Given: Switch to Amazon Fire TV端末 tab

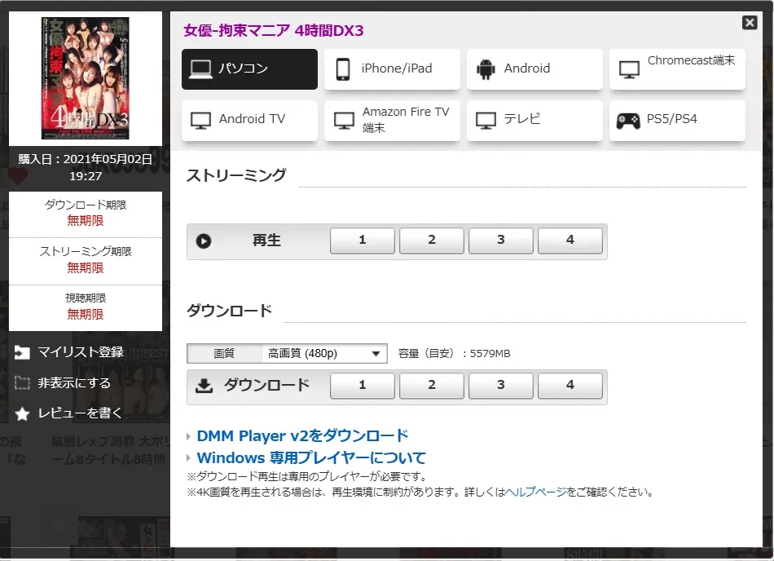Looking at the screenshot, I should pos(393,121).
